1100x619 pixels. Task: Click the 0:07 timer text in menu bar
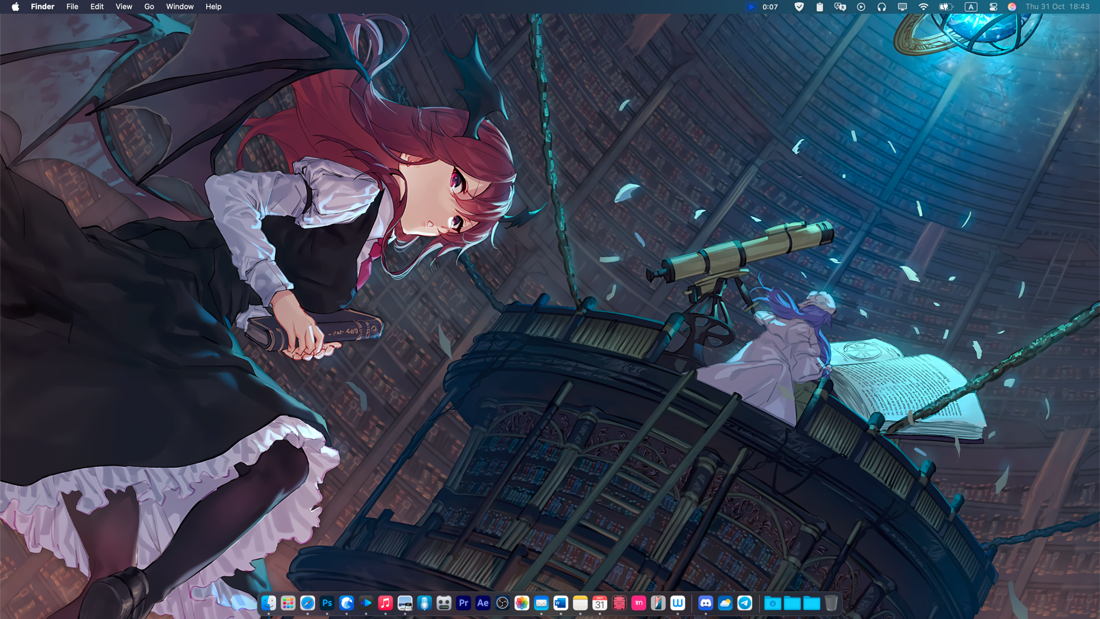[770, 7]
